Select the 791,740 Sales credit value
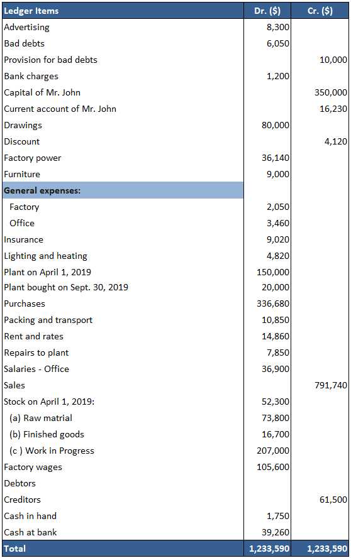351x558 pixels. click(x=331, y=386)
